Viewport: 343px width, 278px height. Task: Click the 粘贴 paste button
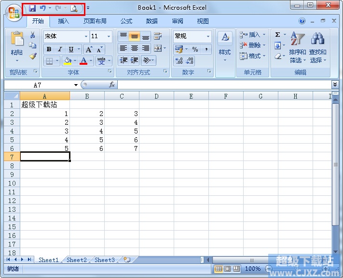[x=17, y=43]
